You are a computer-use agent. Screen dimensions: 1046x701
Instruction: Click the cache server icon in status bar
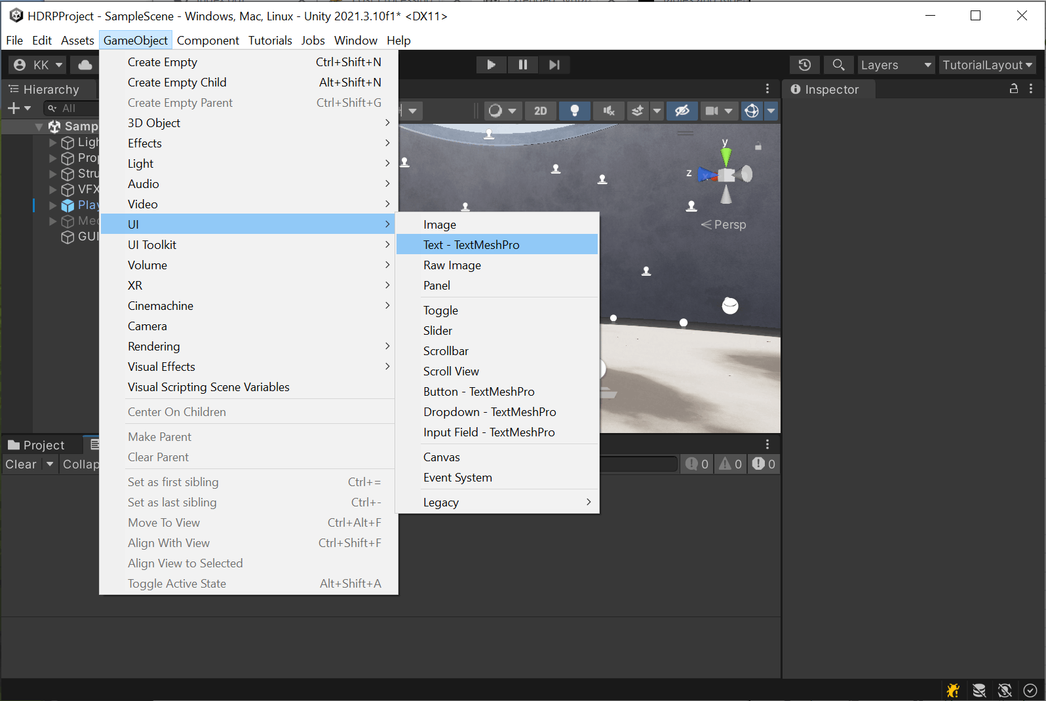(x=979, y=690)
